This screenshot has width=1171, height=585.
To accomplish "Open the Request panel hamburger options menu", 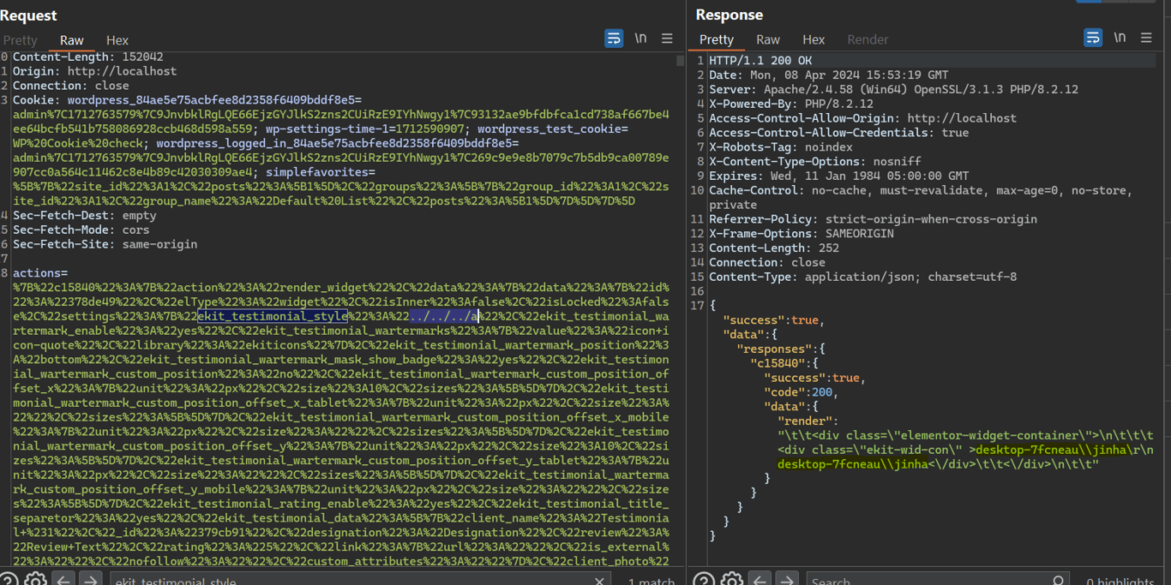I will 667,39.
